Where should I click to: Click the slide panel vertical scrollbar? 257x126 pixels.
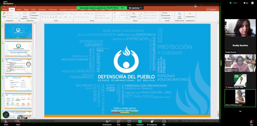coord(35,70)
